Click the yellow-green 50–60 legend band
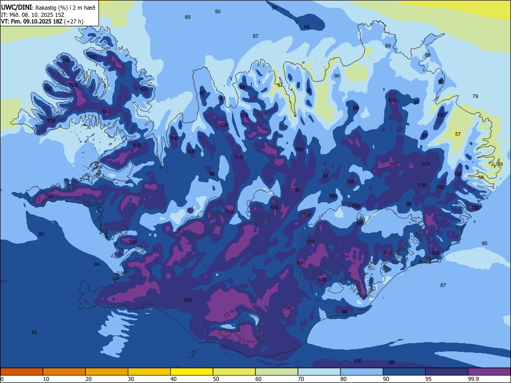 [235, 372]
